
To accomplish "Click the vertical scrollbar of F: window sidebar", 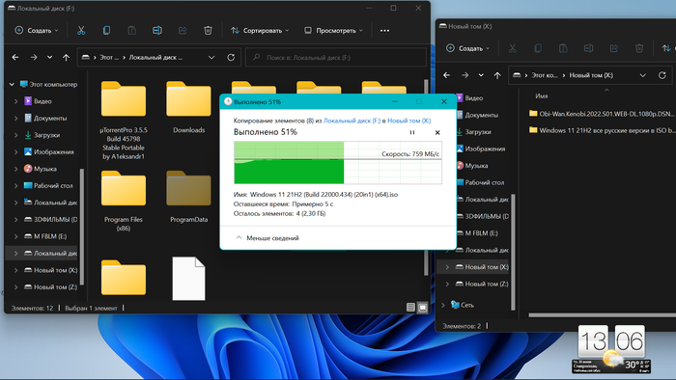I will (82, 227).
